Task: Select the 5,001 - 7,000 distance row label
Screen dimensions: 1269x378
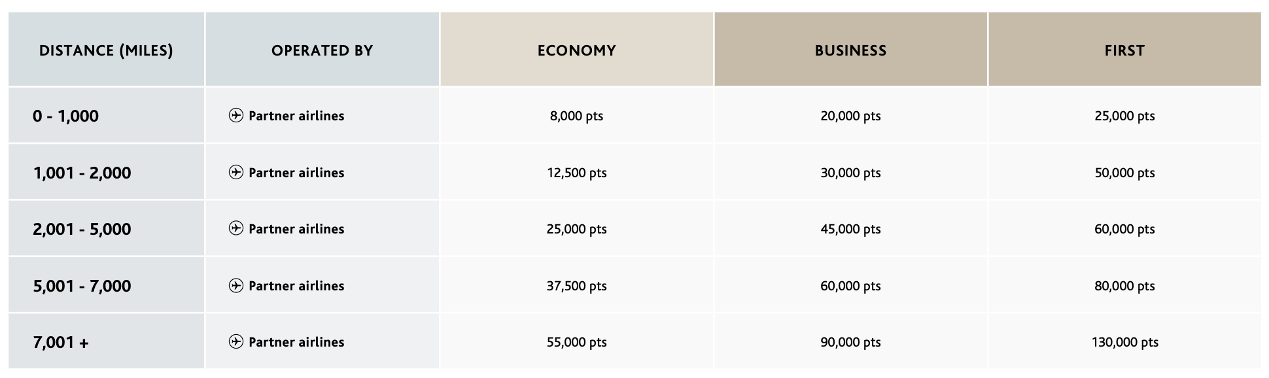Action: point(82,286)
